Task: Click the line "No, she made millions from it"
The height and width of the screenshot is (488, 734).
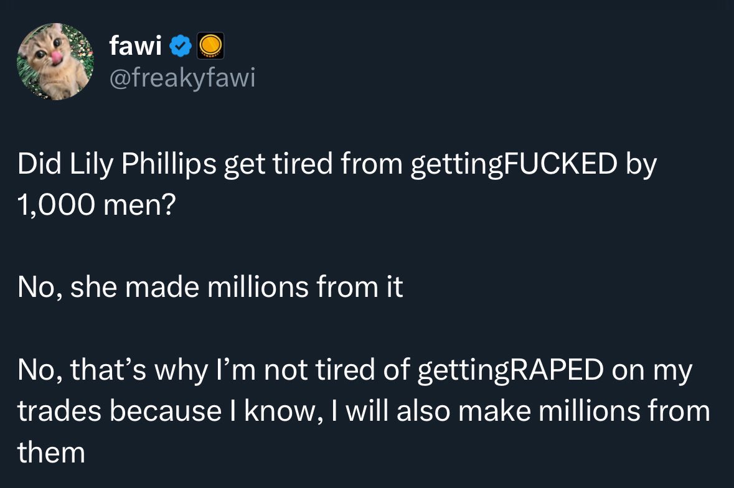Action: (x=210, y=286)
